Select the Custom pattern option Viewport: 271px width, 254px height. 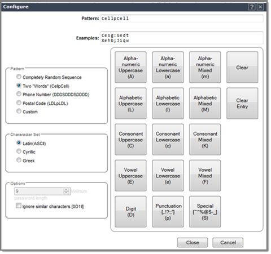click(19, 111)
